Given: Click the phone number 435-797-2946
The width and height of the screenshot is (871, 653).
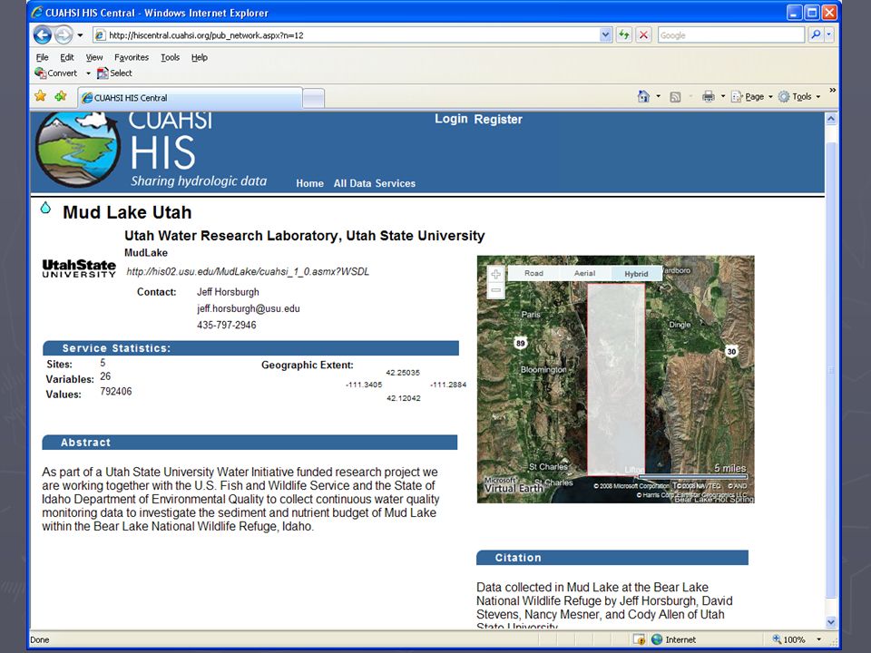Looking at the screenshot, I should point(227,326).
